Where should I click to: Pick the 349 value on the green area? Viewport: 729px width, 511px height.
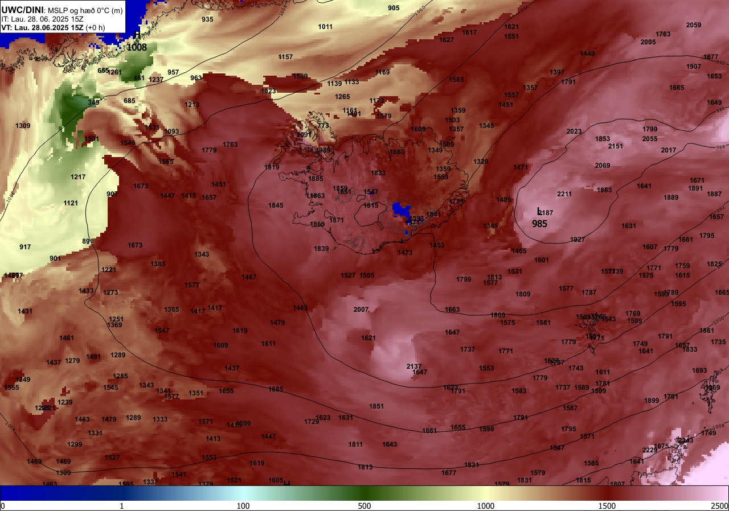pos(93,102)
